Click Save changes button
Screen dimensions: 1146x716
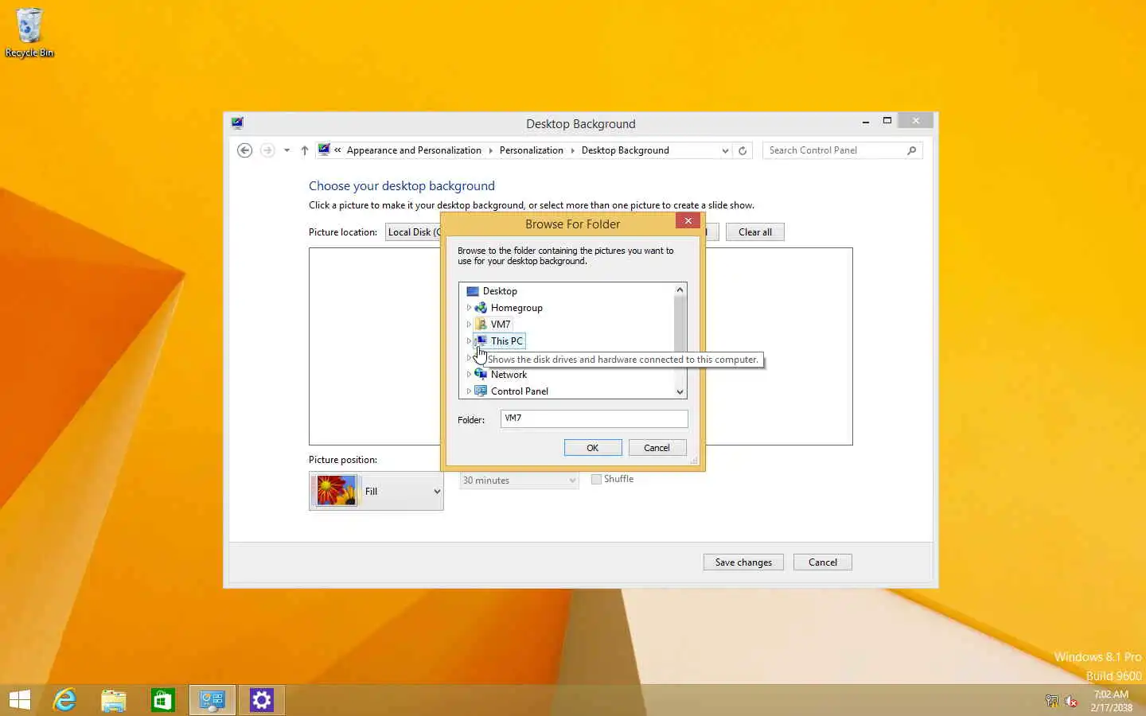(743, 562)
